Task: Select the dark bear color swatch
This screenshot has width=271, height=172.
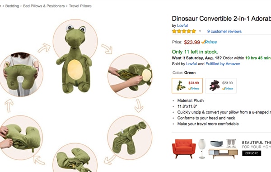Action: [x=221, y=86]
